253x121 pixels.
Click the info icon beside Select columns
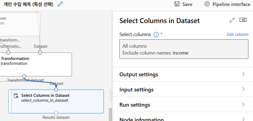[x=156, y=34]
